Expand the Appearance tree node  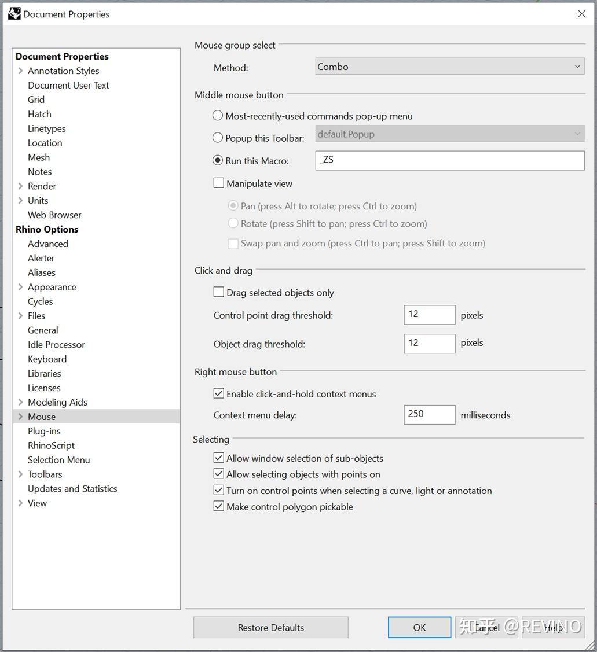[x=20, y=287]
